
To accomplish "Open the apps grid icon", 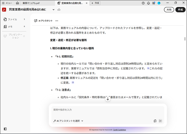I will coord(154,3).
